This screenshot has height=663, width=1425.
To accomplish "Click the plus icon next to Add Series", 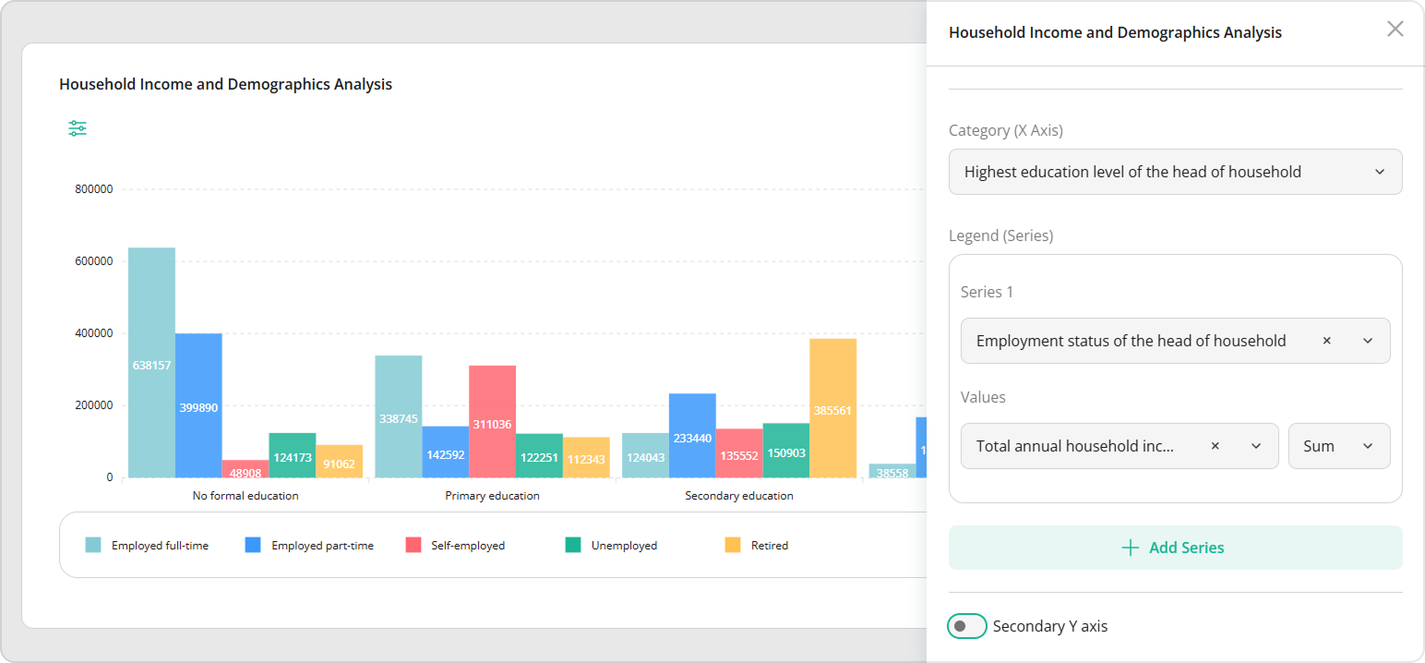I will (x=1130, y=547).
